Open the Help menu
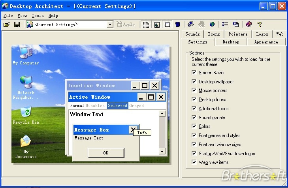 pyautogui.click(x=53, y=16)
